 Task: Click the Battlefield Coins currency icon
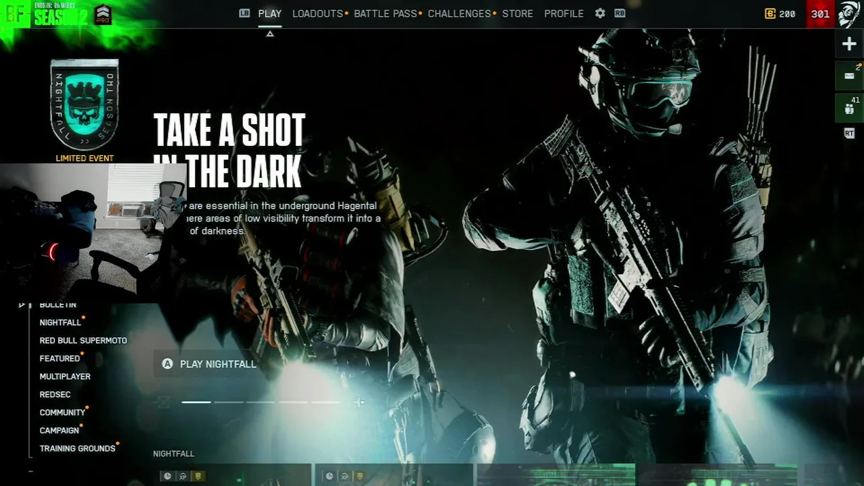(769, 13)
